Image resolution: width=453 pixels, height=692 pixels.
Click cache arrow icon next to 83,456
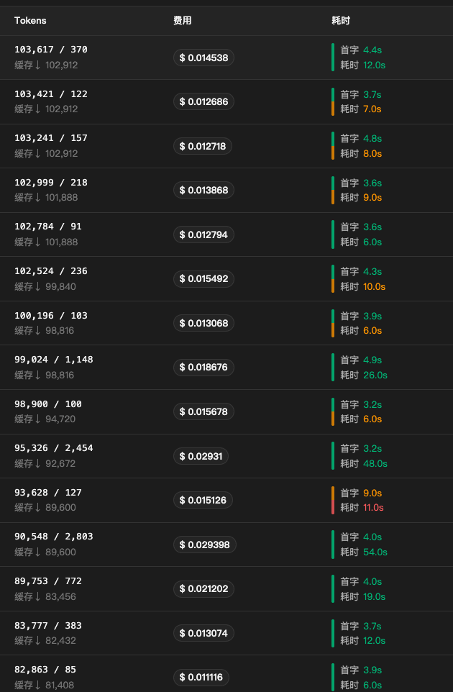click(38, 596)
